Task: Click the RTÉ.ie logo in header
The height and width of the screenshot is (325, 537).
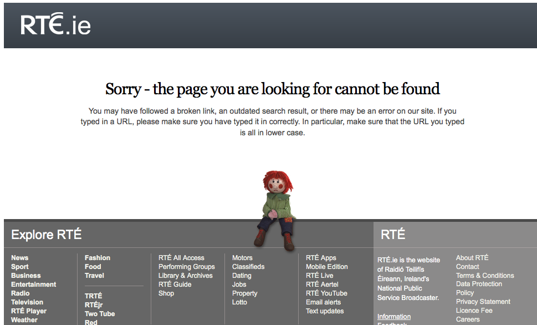Action: click(55, 25)
